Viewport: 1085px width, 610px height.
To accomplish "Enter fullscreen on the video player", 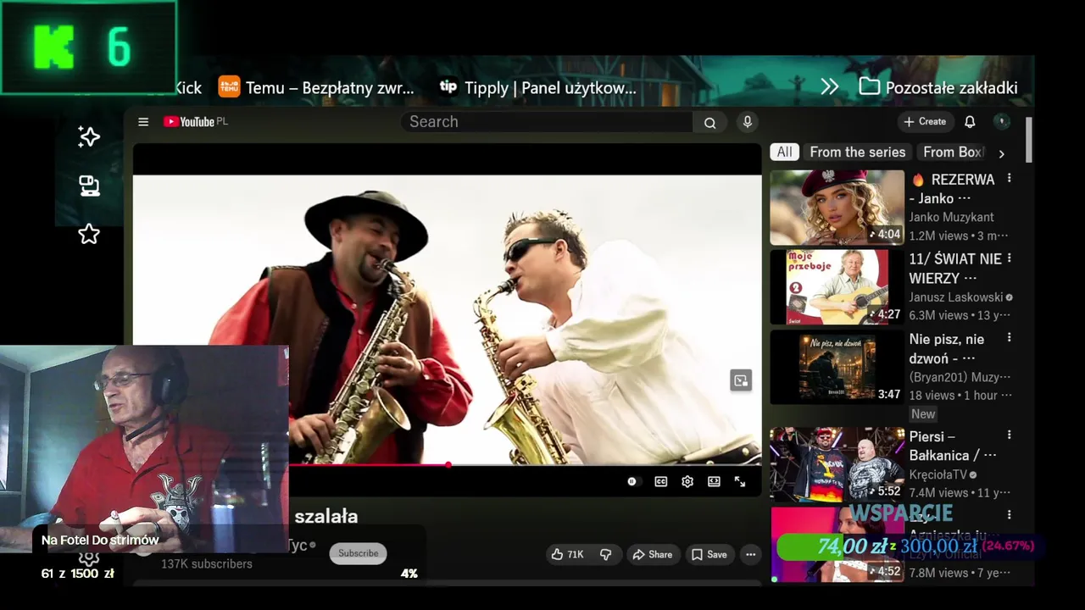I will 740,481.
